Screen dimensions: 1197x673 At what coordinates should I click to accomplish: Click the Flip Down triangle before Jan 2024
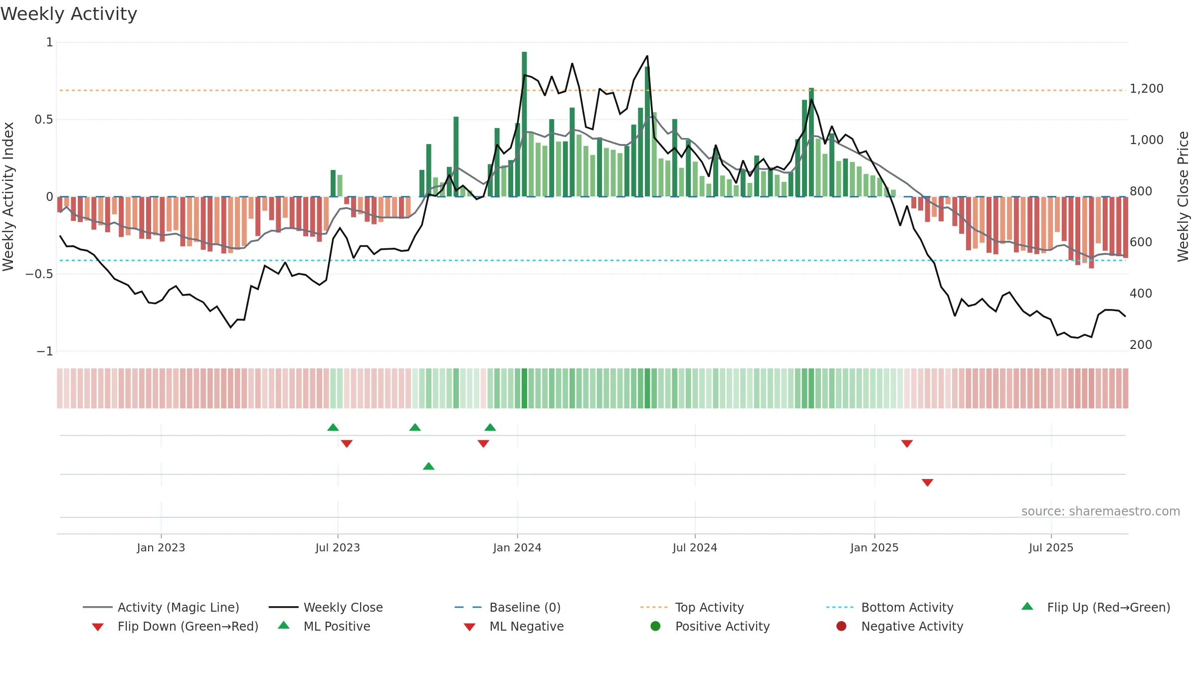[x=483, y=444]
